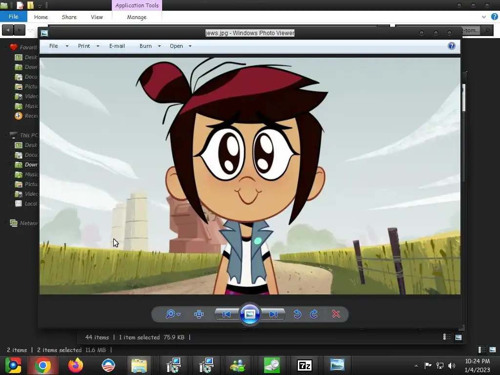Click Explorer forward navigation arrow

click(x=20, y=30)
